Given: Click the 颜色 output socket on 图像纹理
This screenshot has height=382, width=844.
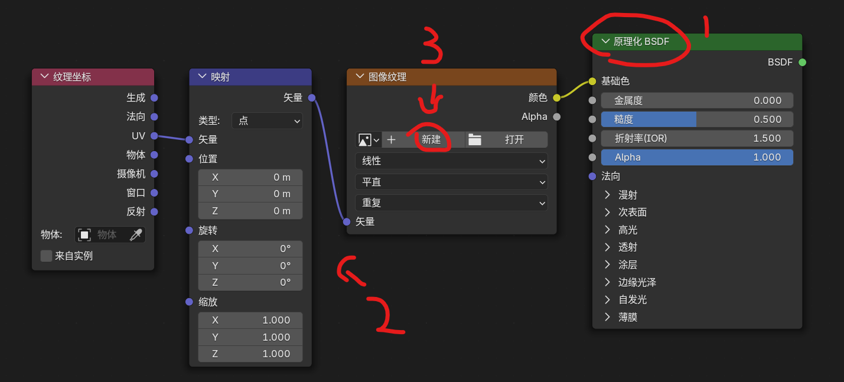Looking at the screenshot, I should (x=556, y=97).
